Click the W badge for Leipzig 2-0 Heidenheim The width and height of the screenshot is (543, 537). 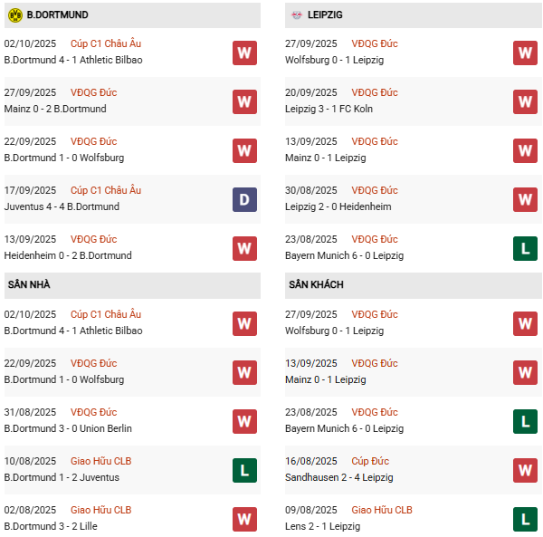525,199
